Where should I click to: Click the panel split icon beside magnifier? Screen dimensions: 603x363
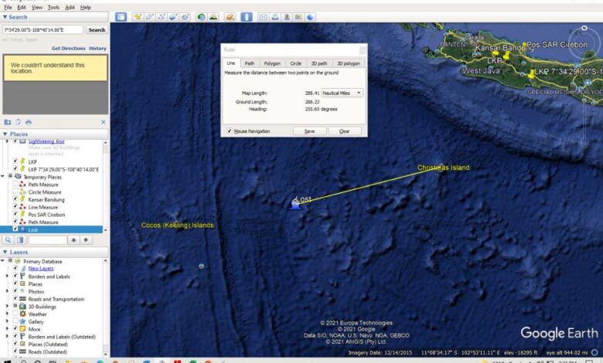[x=20, y=240]
